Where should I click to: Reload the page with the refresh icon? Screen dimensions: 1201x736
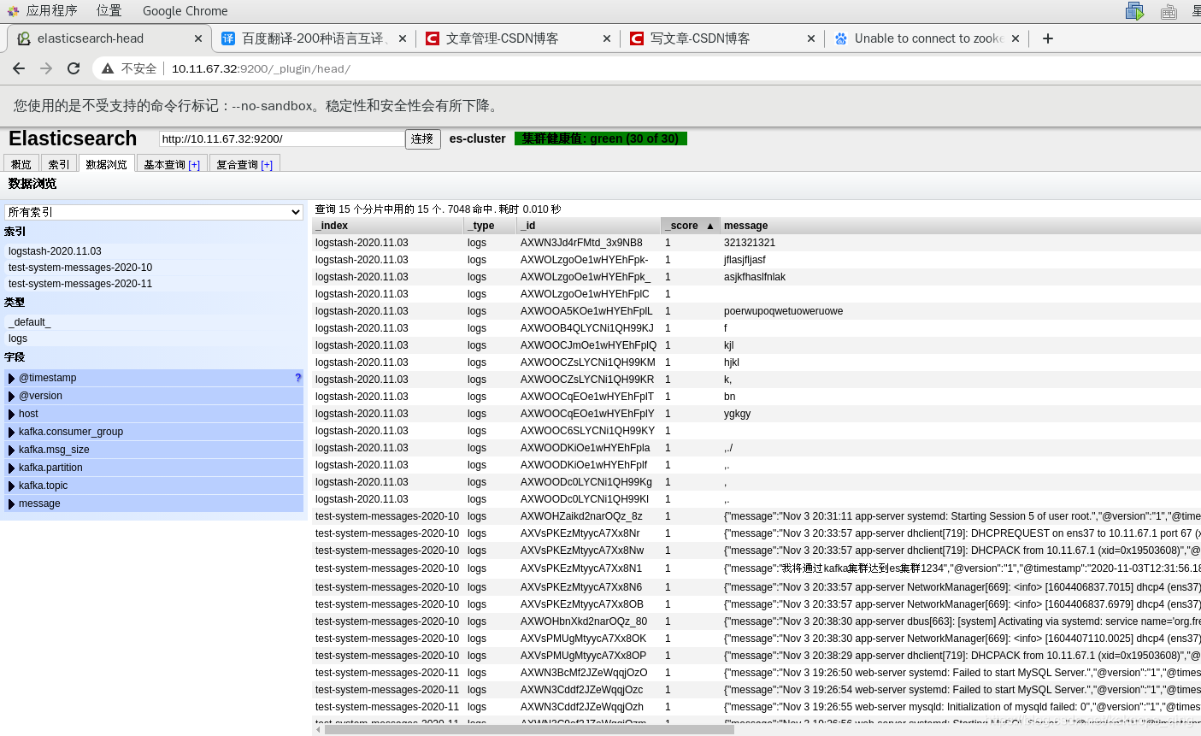74,68
